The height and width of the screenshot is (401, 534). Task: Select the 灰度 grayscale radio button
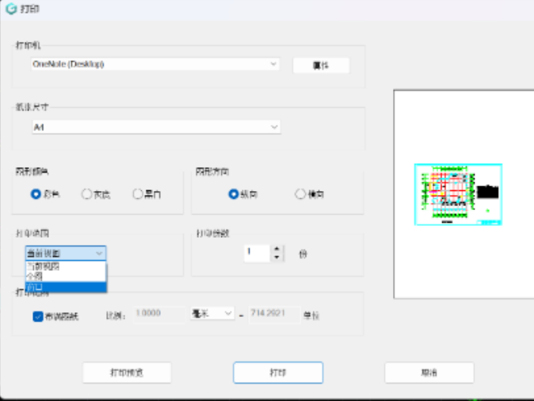point(86,194)
